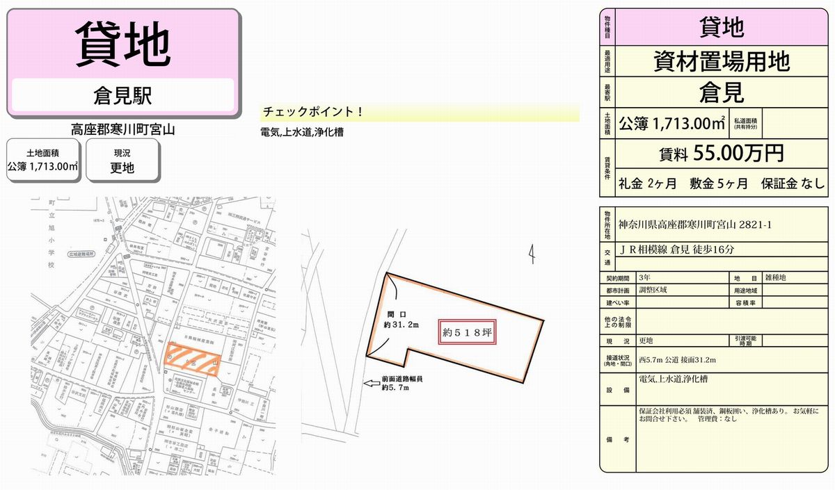Click the 礼金 2ヶ月 敷金 5ヶ月 deposit row
Screen dimensions: 835x490
click(720, 183)
